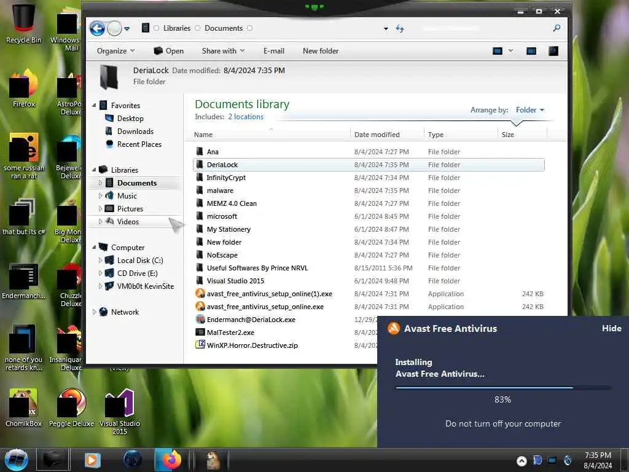Image resolution: width=629 pixels, height=472 pixels.
Task: Expand the Pictures library node
Action: pos(100,209)
